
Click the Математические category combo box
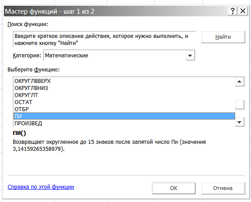coord(119,56)
